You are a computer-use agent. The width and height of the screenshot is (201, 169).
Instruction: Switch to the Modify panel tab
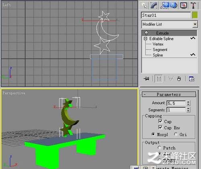154,6
